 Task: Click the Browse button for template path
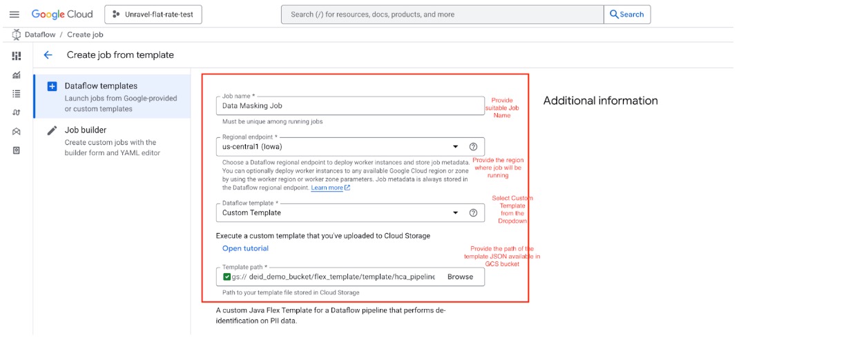pos(460,277)
